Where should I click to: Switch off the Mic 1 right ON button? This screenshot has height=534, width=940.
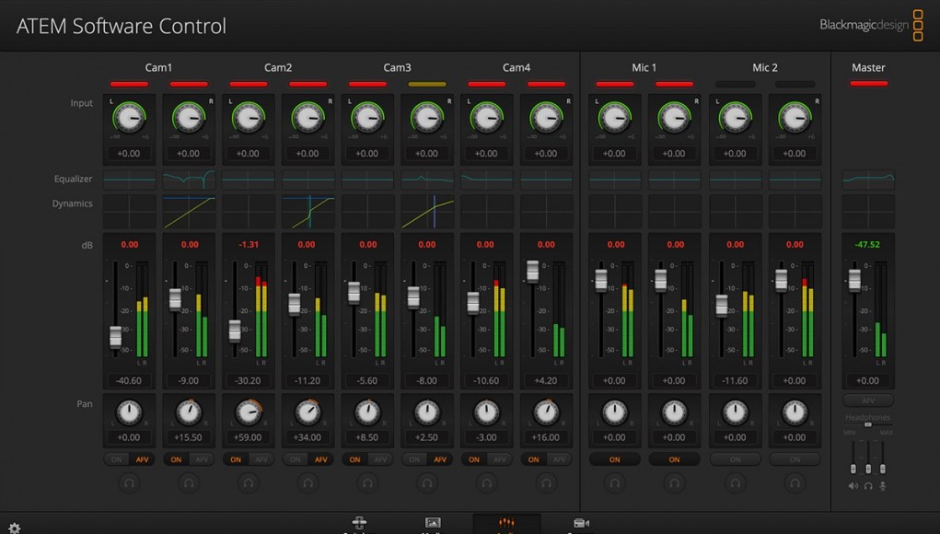675,459
